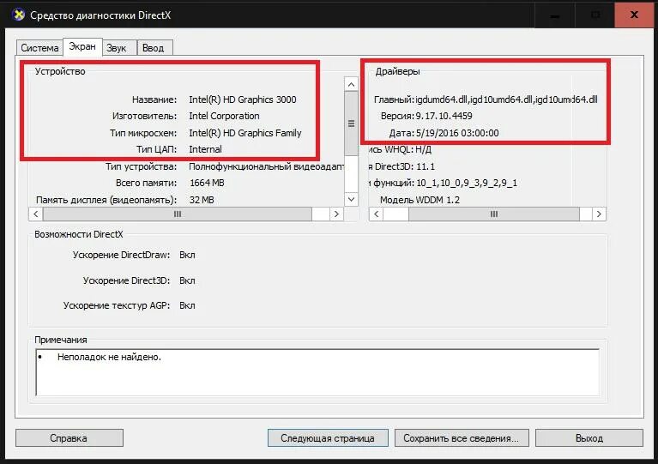Screen dimensions: 658x464
Task: Click the Ускорение Direct3D status Вкл
Action: (187, 280)
